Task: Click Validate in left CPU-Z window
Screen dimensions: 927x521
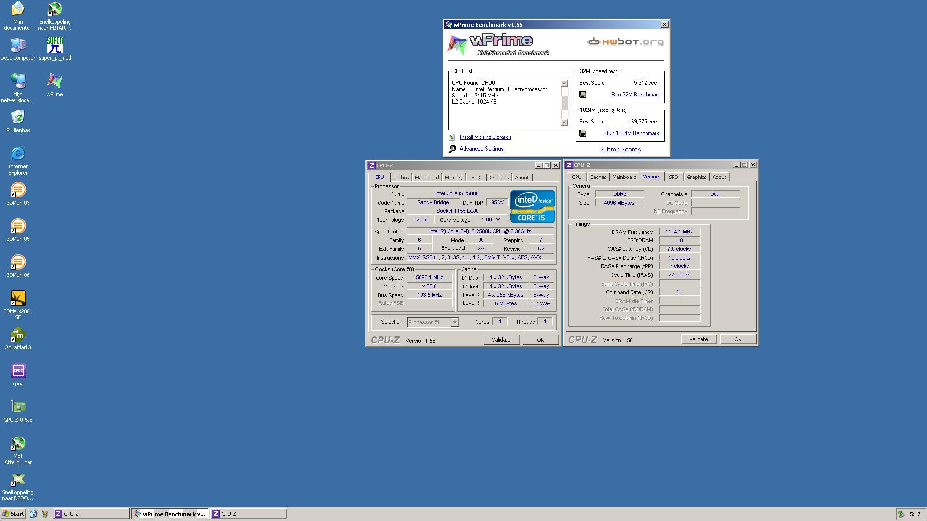Action: click(501, 340)
